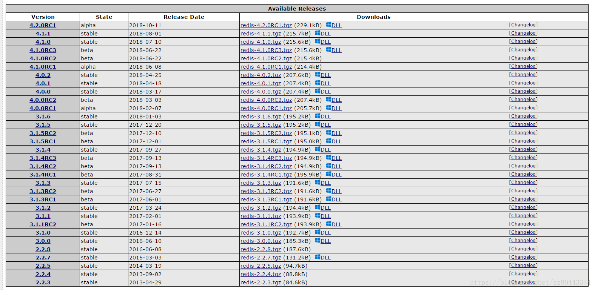Open Windows DLL download for 3.1.1
This screenshot has width=595, height=290.
(323, 216)
